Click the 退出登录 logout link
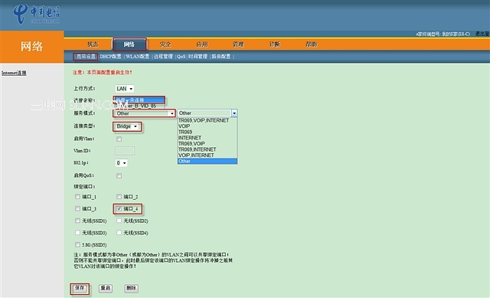 tap(482, 34)
